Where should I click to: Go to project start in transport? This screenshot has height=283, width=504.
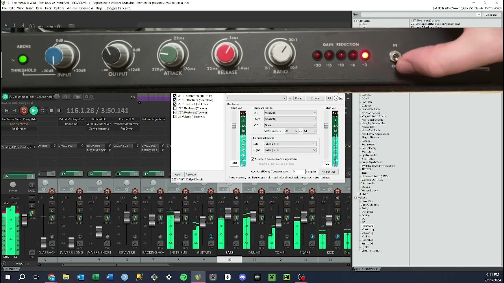click(x=7, y=111)
